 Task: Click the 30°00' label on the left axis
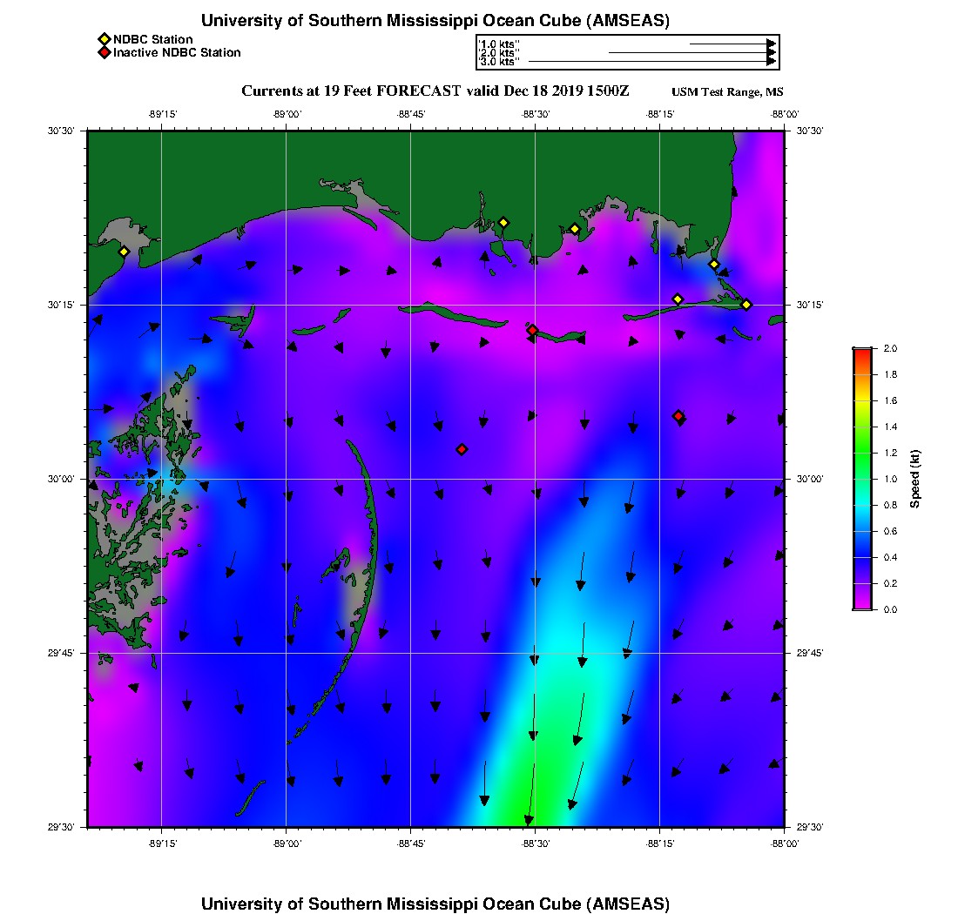[67, 479]
